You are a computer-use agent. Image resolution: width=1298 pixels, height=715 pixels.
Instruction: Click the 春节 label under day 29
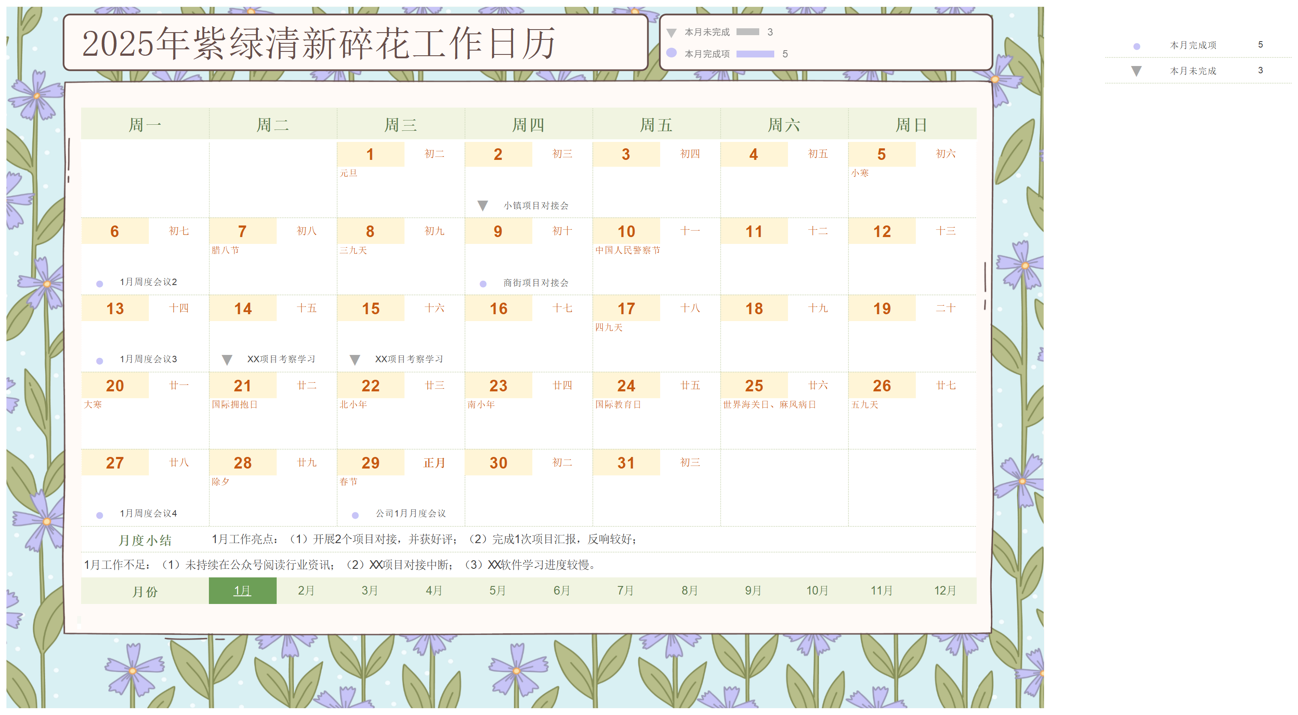(x=348, y=481)
